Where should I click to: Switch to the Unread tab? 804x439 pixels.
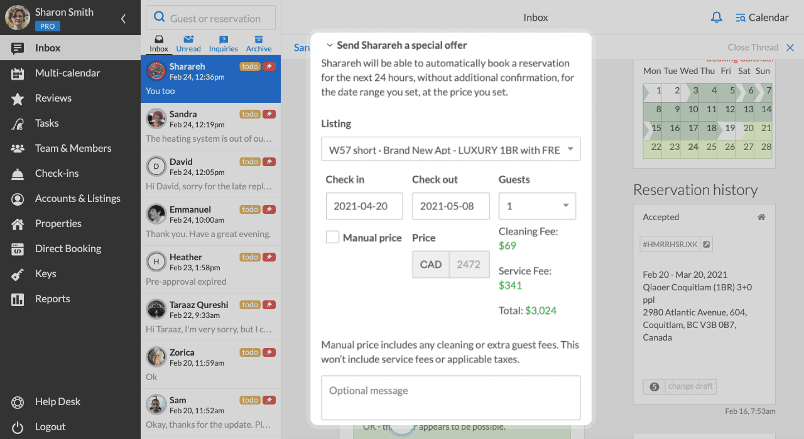point(188,43)
